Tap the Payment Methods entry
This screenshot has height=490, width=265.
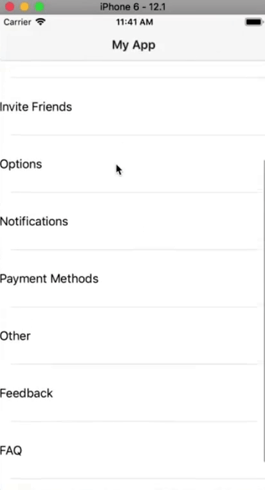[x=132, y=278]
